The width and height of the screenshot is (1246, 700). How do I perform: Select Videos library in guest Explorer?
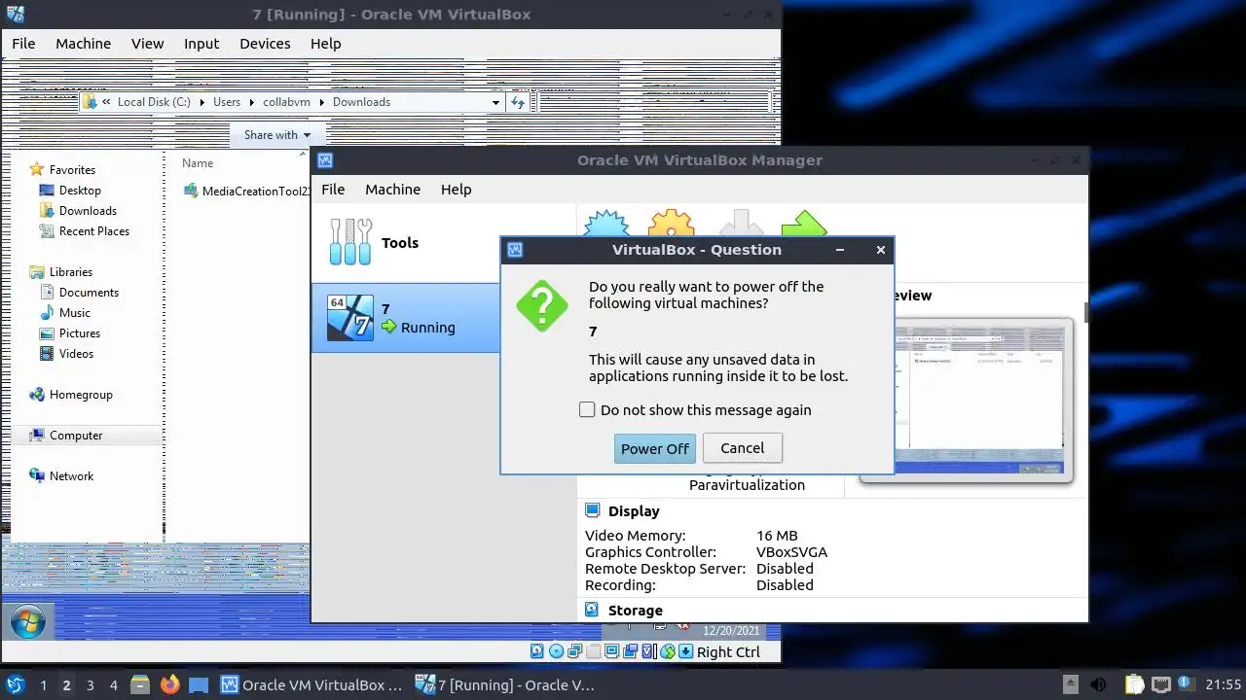coord(76,354)
